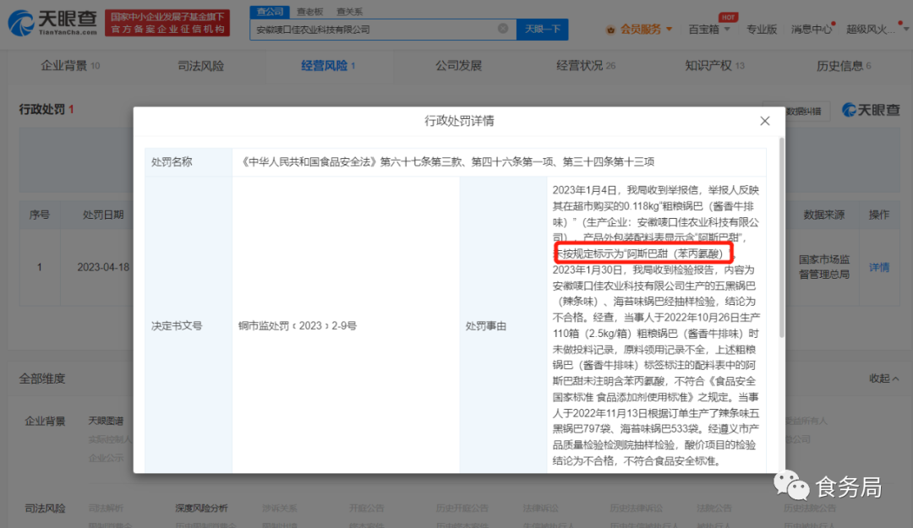The image size is (913, 528).
Task: Click the 数据来源 column header
Action: click(824, 215)
